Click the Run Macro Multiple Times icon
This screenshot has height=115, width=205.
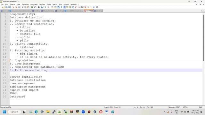(x=94, y=7)
